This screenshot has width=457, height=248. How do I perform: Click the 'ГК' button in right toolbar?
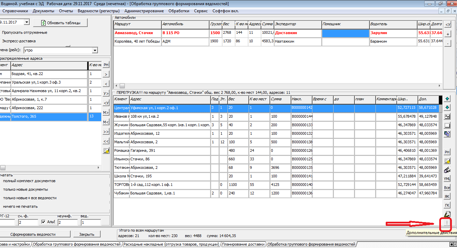[x=447, y=205]
